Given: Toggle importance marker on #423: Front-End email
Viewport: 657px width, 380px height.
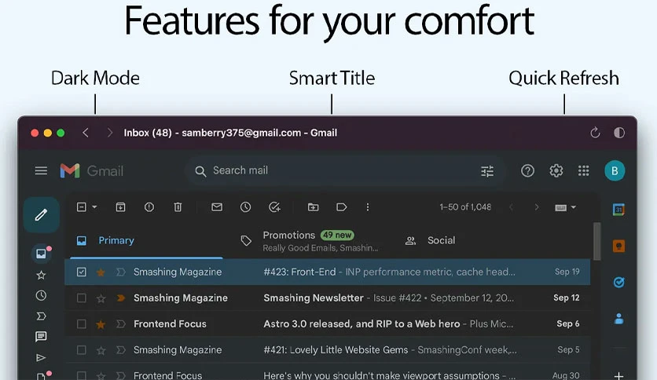Looking at the screenshot, I should click(121, 272).
